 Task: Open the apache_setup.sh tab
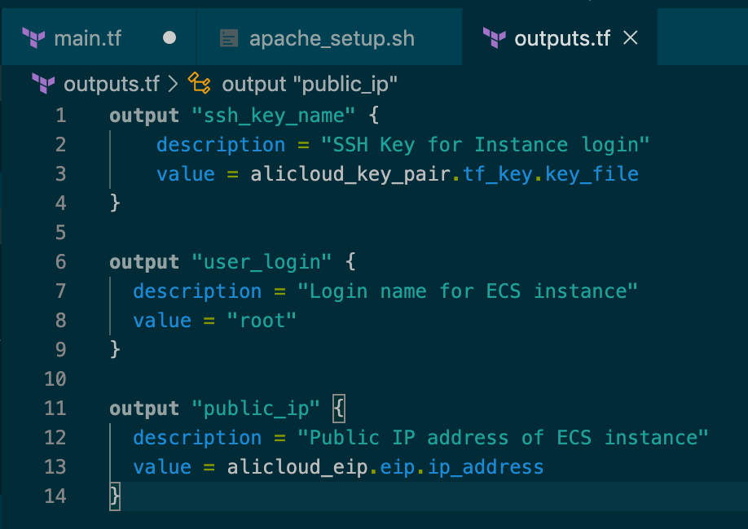(x=331, y=38)
